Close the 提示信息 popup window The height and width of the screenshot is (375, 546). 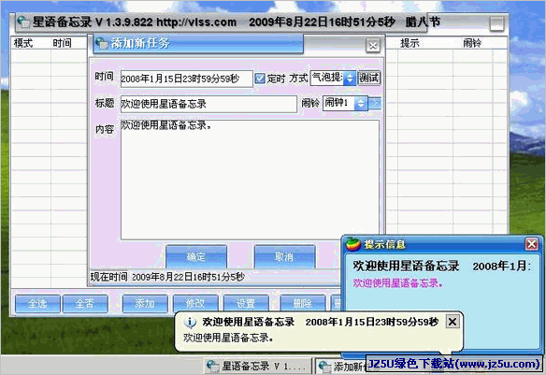click(531, 244)
